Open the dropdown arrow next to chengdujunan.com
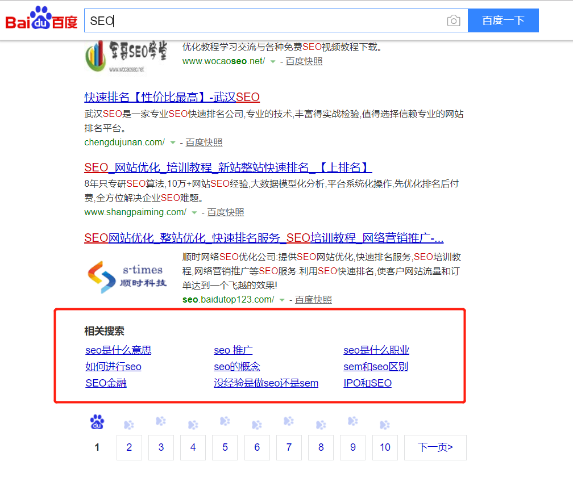The height and width of the screenshot is (478, 573). [173, 142]
